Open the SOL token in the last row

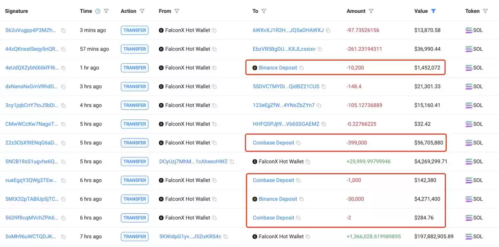tap(474, 237)
